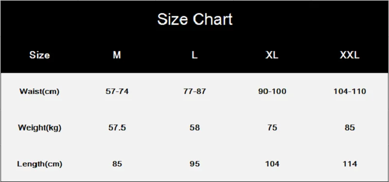The image size is (389, 182).
Task: Click the L size column header
Action: coord(194,55)
